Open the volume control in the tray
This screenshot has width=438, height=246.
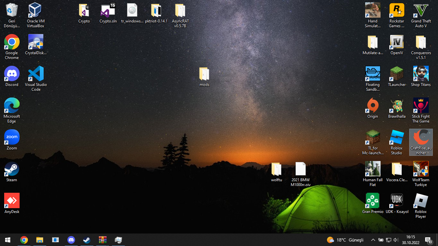pyautogui.click(x=396, y=240)
